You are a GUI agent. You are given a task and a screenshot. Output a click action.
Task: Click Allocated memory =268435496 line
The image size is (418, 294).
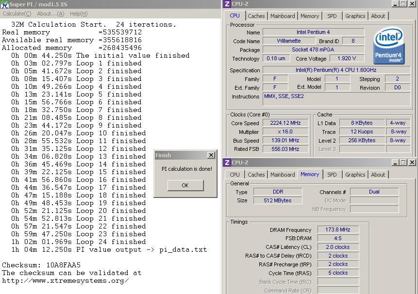72,48
